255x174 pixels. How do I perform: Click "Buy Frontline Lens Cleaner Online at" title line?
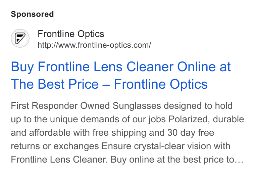[x=121, y=67]
